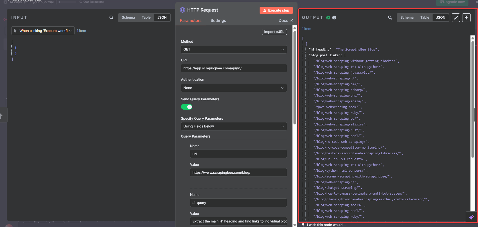Click the info icon beside OUTPUT heading
478x227 pixels.
click(x=334, y=18)
